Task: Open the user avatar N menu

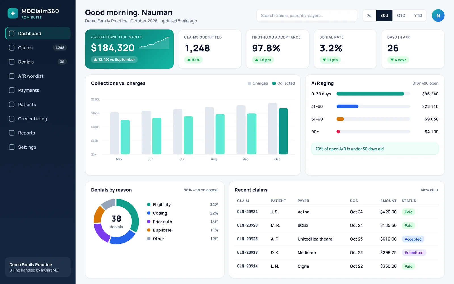Action: point(438,16)
